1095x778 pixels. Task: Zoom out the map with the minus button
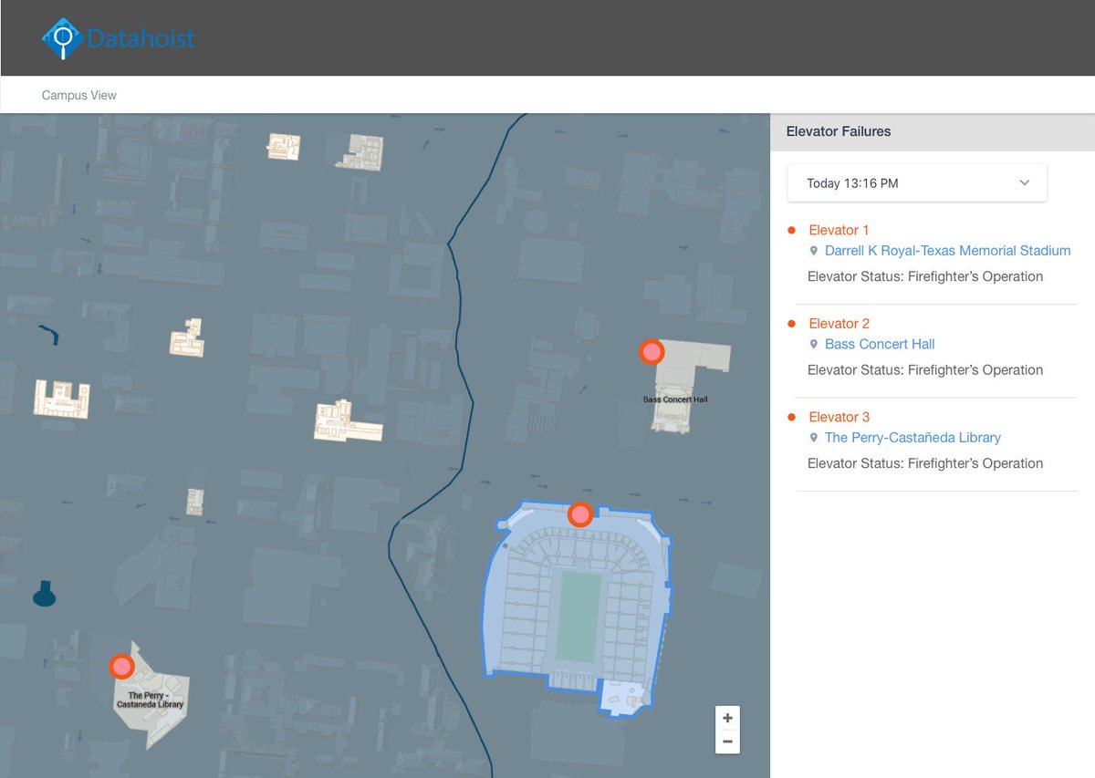[x=727, y=742]
